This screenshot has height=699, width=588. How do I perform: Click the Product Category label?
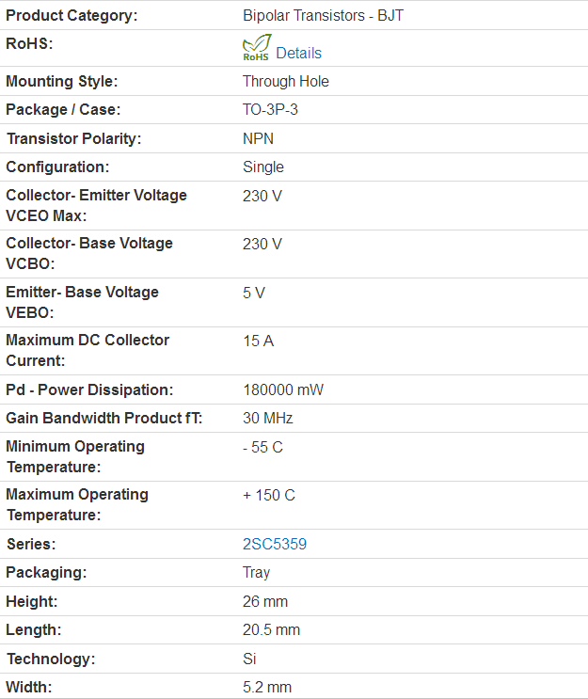click(x=72, y=16)
